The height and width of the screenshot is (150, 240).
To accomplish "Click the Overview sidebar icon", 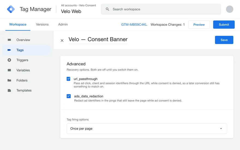I will (x=9, y=40).
